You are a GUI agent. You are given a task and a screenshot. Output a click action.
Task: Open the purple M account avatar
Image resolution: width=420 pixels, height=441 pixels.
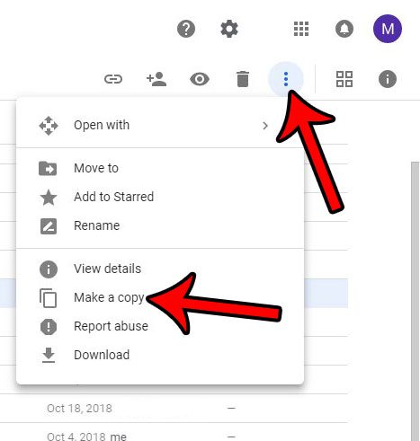pyautogui.click(x=388, y=29)
